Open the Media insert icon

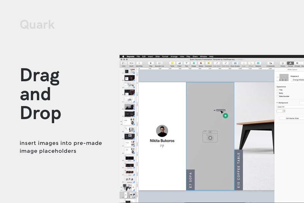tap(200, 63)
